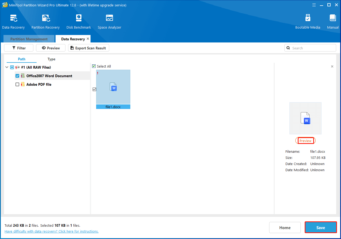Save the selected recovered files
The height and width of the screenshot is (239, 341).
(321, 228)
